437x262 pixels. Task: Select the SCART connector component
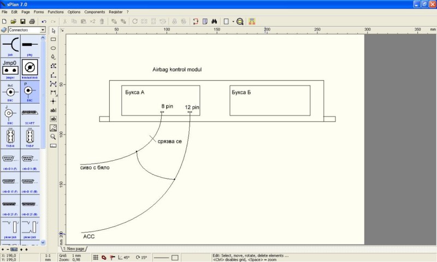29,115
